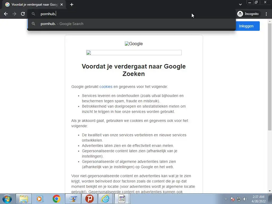Viewport: 272px width, 204px height.
Task: Click the Action Center flag icon
Action: pos(232,199)
